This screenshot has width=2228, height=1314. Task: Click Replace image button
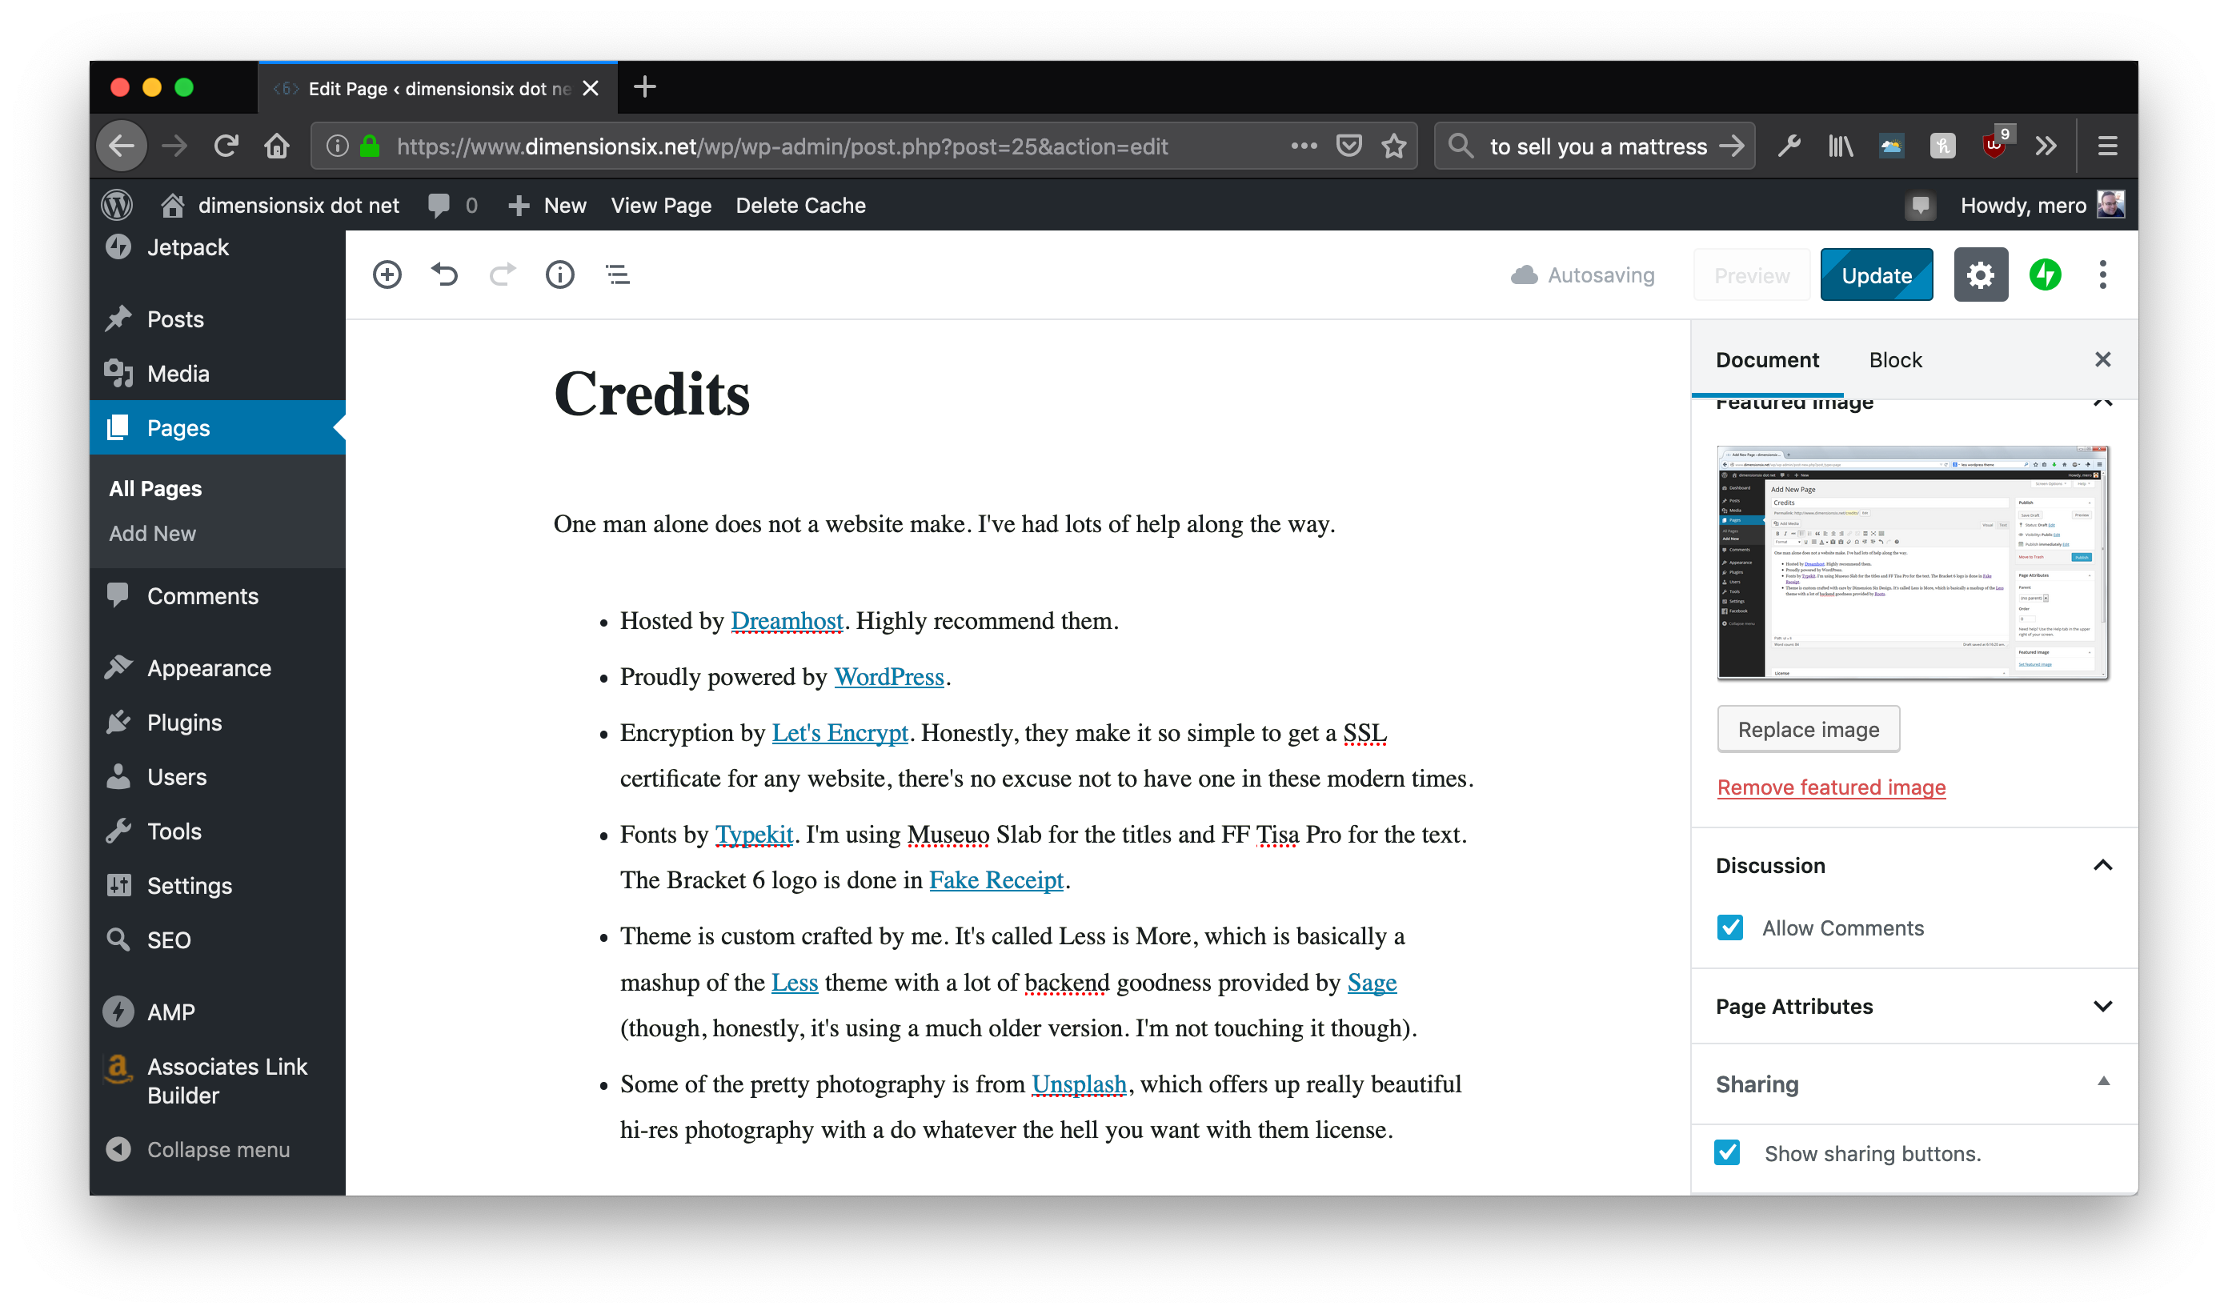click(x=1807, y=729)
